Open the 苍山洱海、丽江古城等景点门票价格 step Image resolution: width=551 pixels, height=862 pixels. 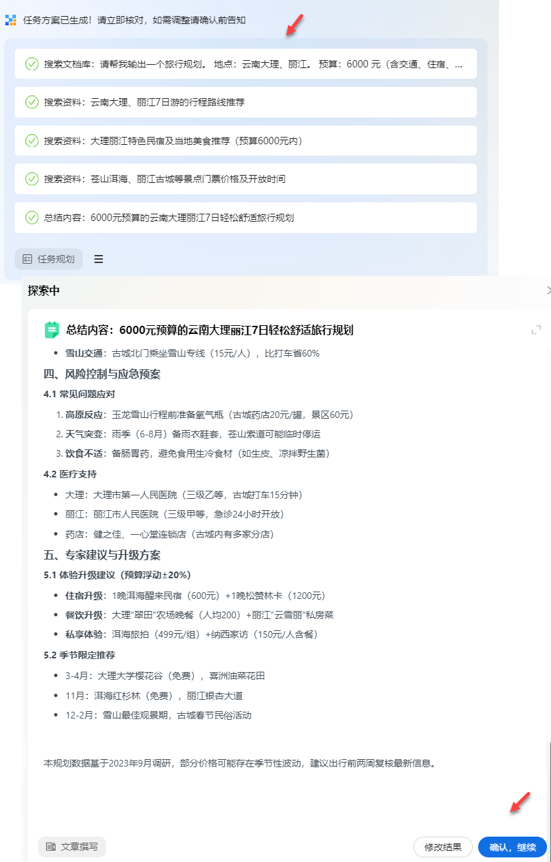click(246, 179)
